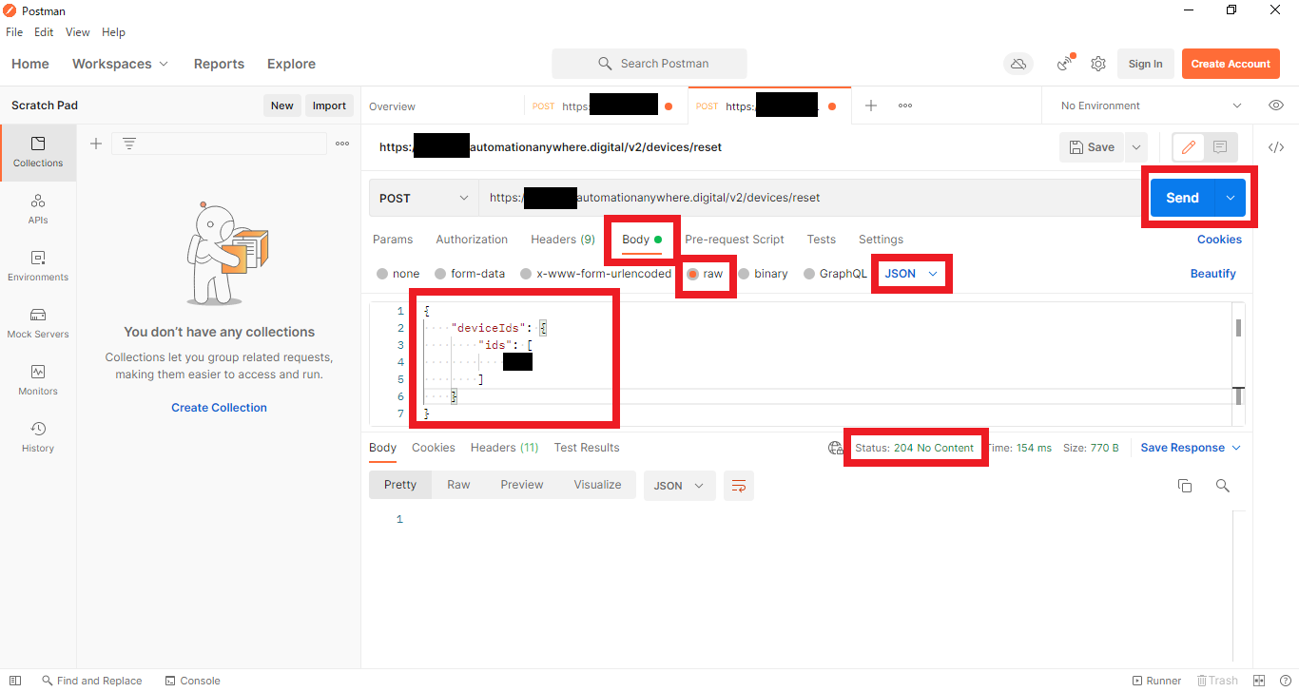This screenshot has width=1299, height=692.
Task: Open the Edit menu
Action: pyautogui.click(x=44, y=32)
